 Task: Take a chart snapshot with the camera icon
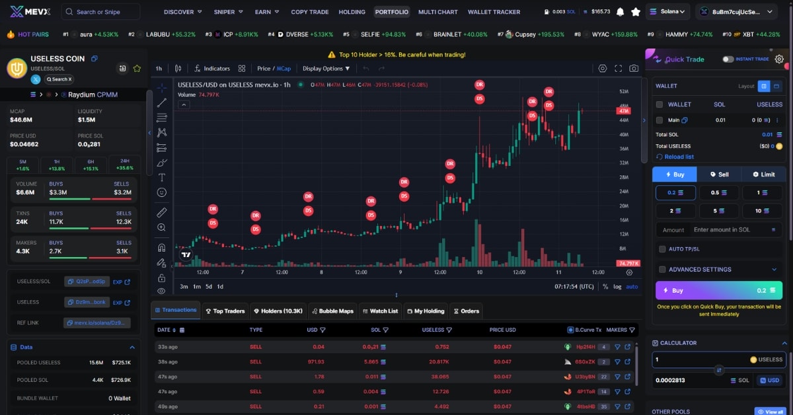(x=634, y=68)
